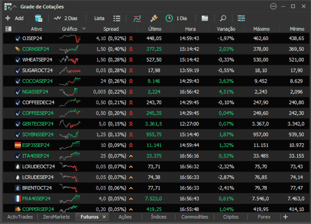Add a new tab with plus button

[x=285, y=217]
